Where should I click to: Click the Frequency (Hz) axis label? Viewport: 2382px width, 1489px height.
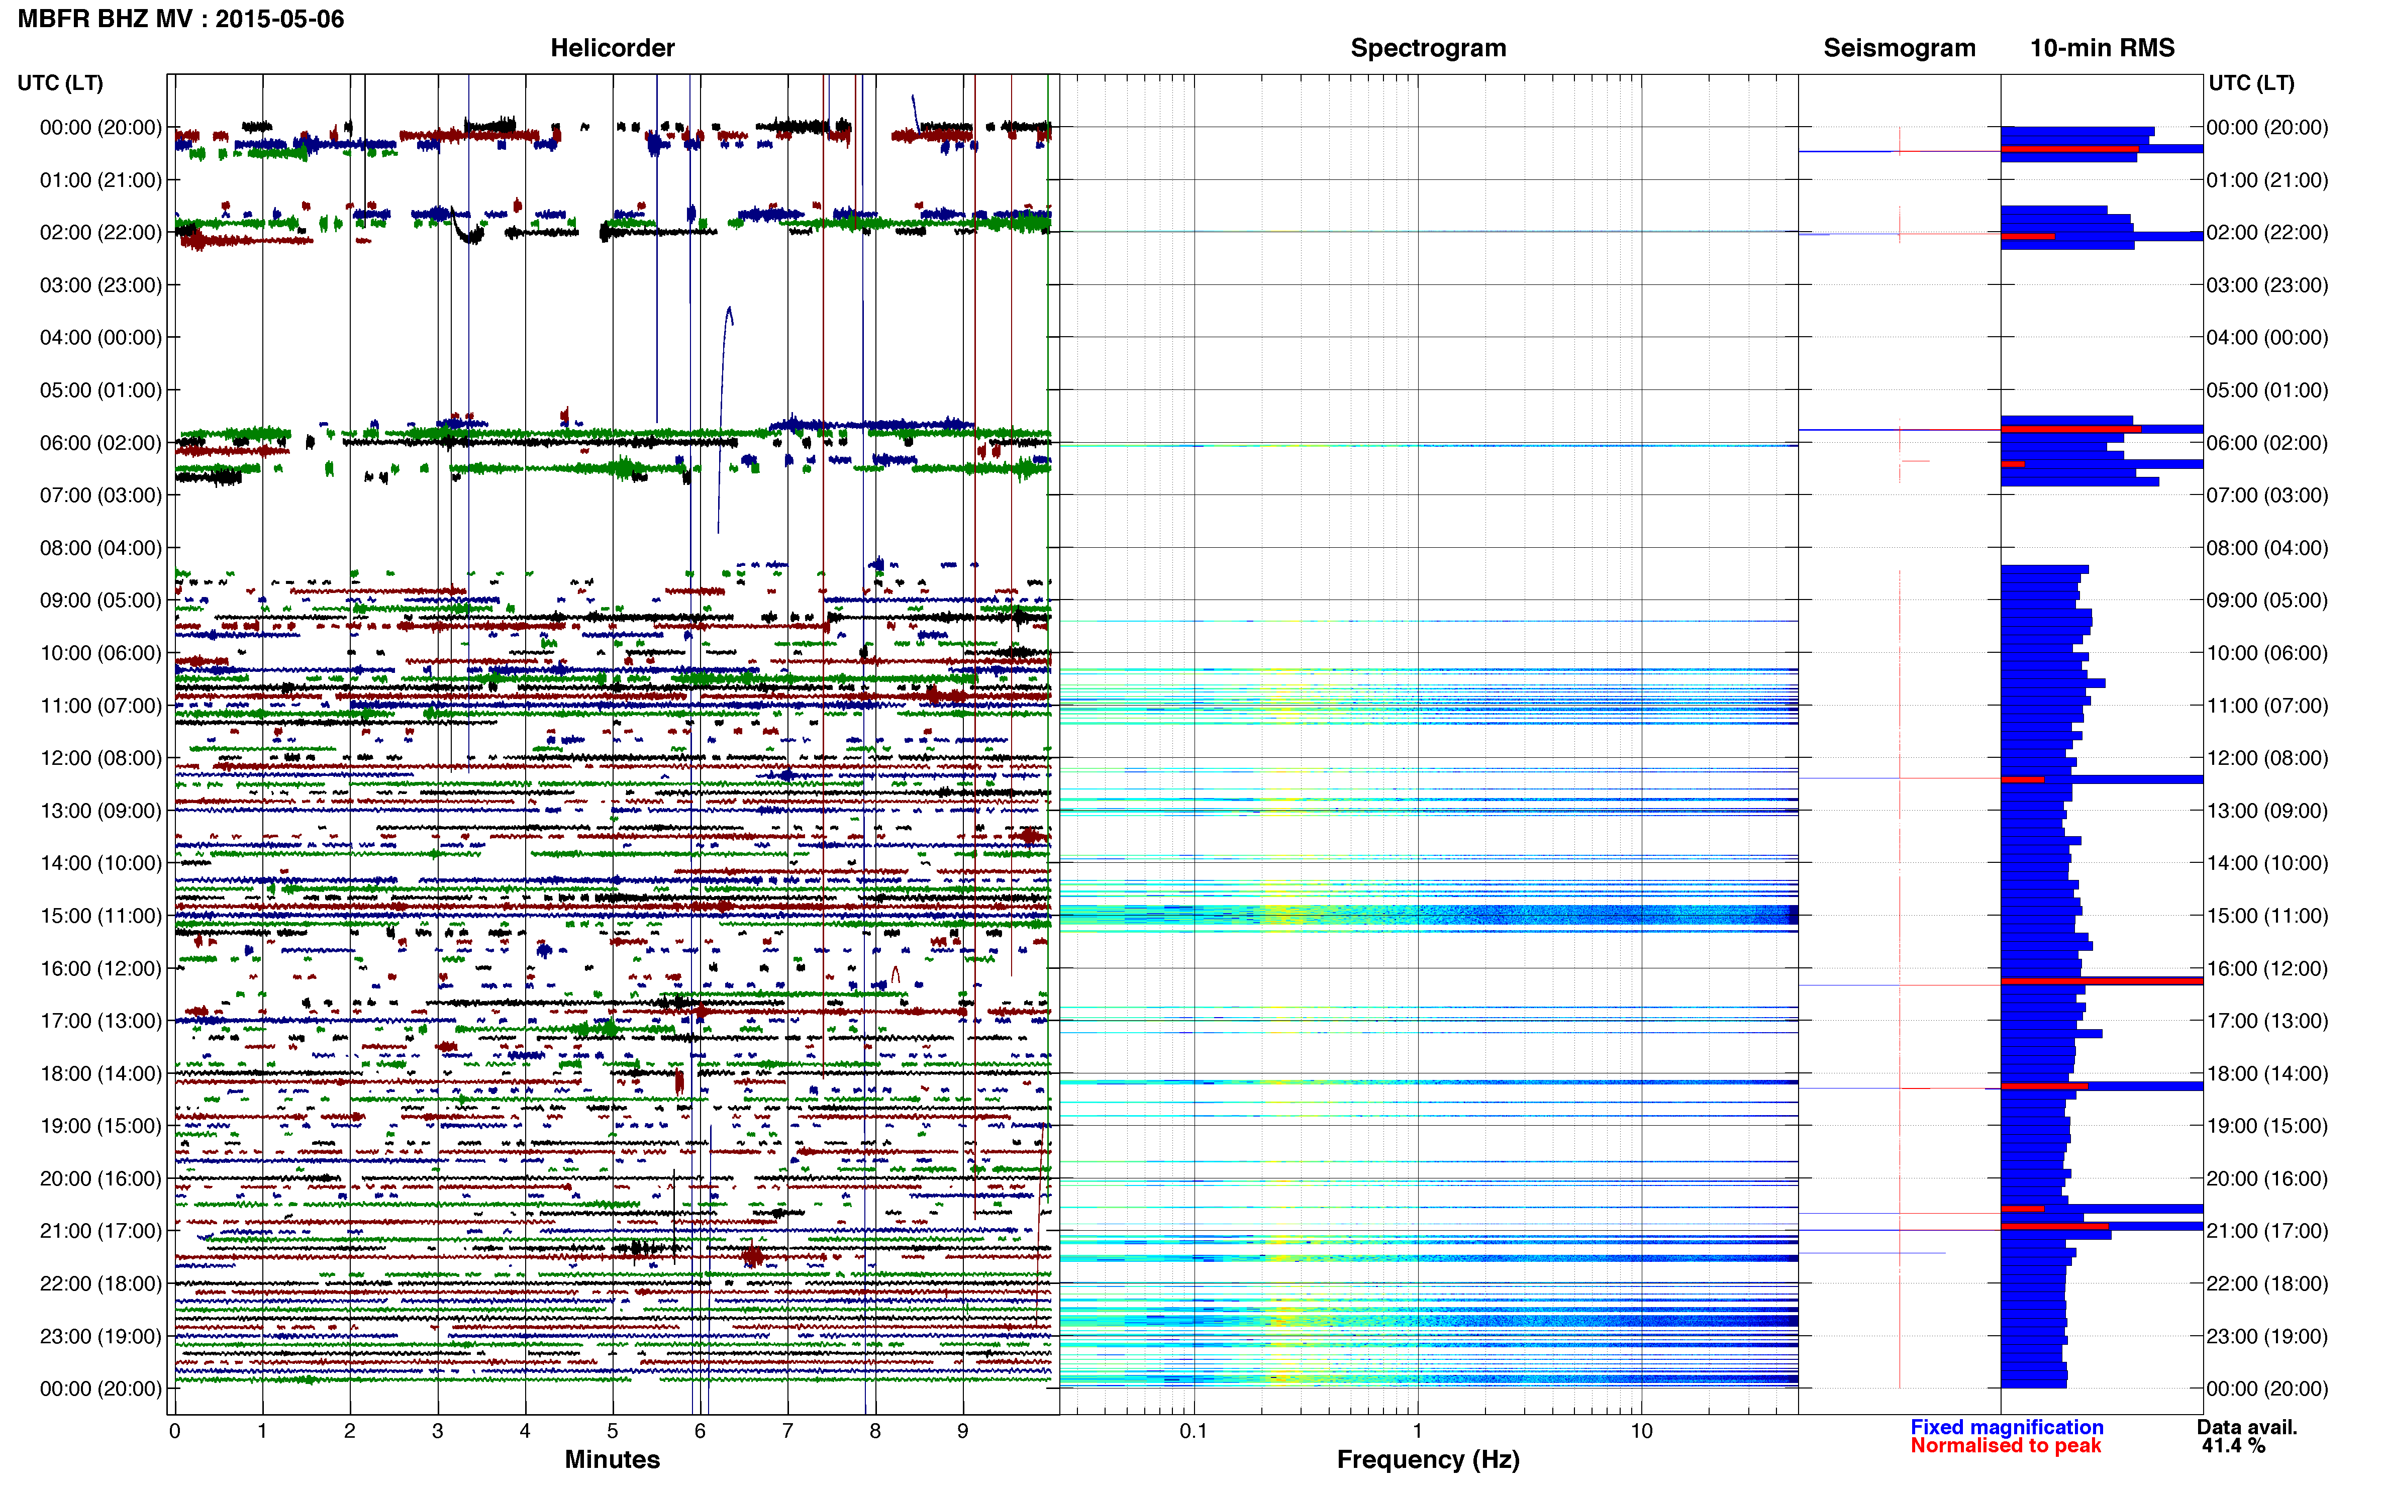coord(1428,1458)
